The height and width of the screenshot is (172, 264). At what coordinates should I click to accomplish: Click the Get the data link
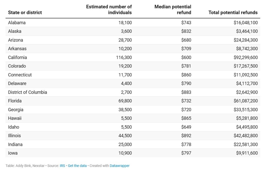point(77,166)
